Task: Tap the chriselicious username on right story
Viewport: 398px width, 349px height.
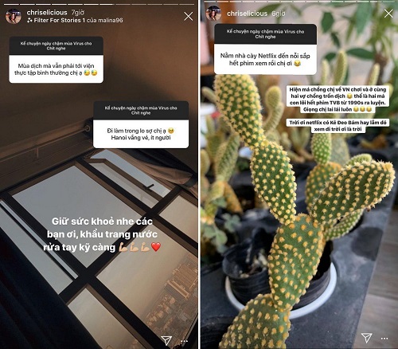Action: [247, 14]
